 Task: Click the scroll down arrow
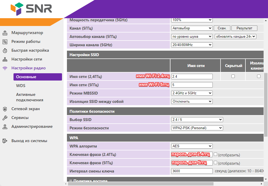[x=266, y=180]
